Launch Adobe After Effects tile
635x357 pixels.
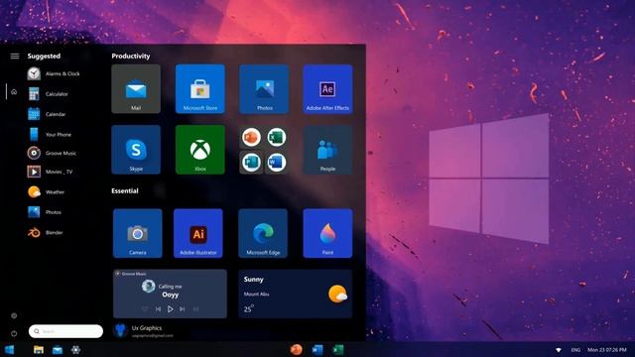[x=327, y=88]
